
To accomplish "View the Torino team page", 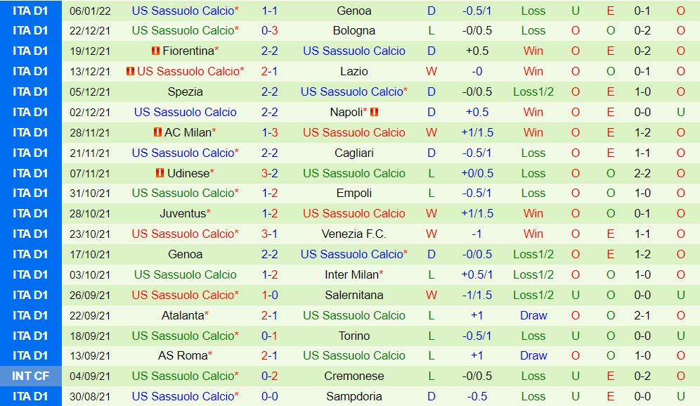I will 354,336.
